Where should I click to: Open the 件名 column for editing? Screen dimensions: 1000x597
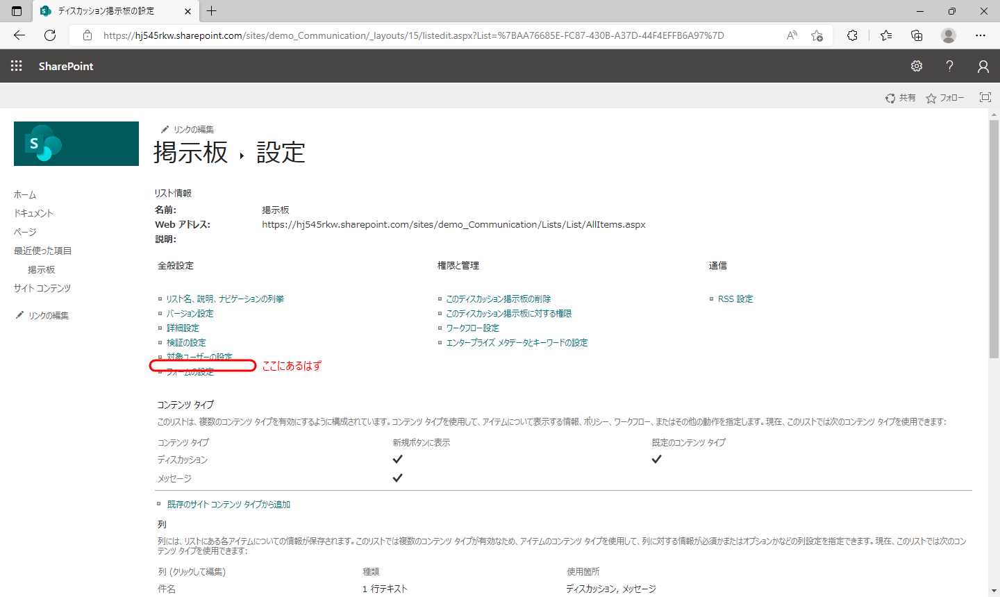coord(167,589)
